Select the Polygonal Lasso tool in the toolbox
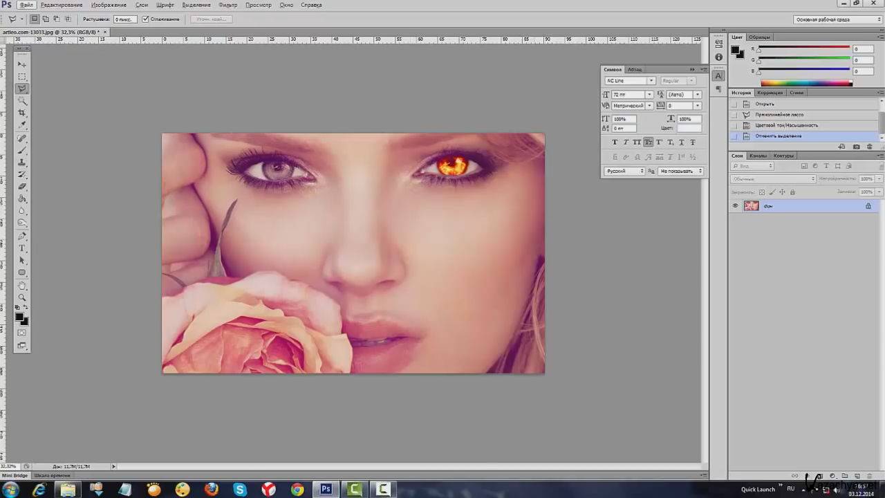This screenshot has width=885, height=498. (x=22, y=89)
